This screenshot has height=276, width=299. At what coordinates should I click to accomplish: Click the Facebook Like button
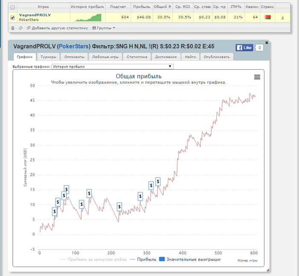click(244, 48)
